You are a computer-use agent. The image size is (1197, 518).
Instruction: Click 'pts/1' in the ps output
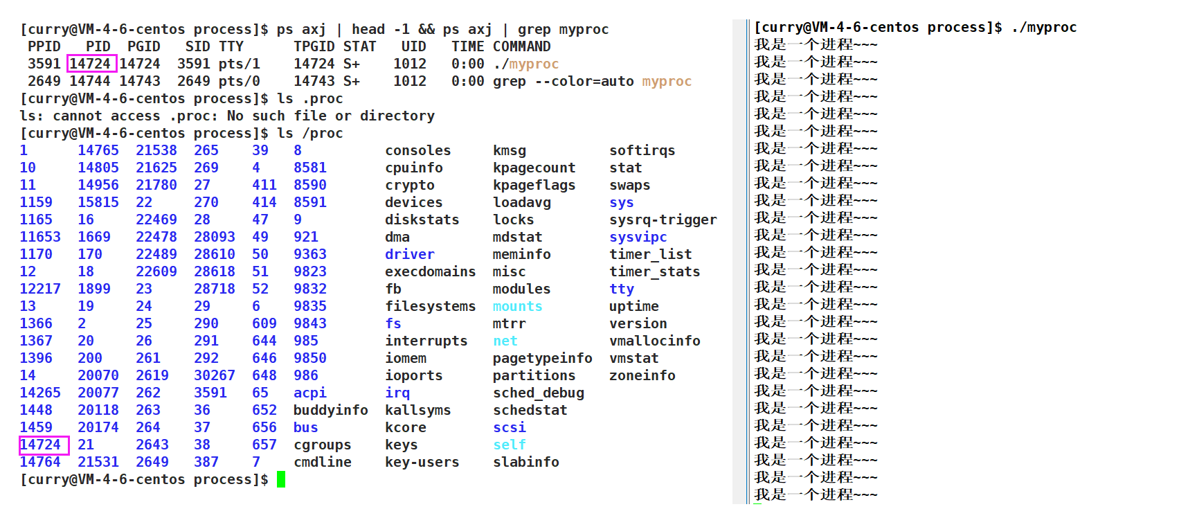click(239, 64)
